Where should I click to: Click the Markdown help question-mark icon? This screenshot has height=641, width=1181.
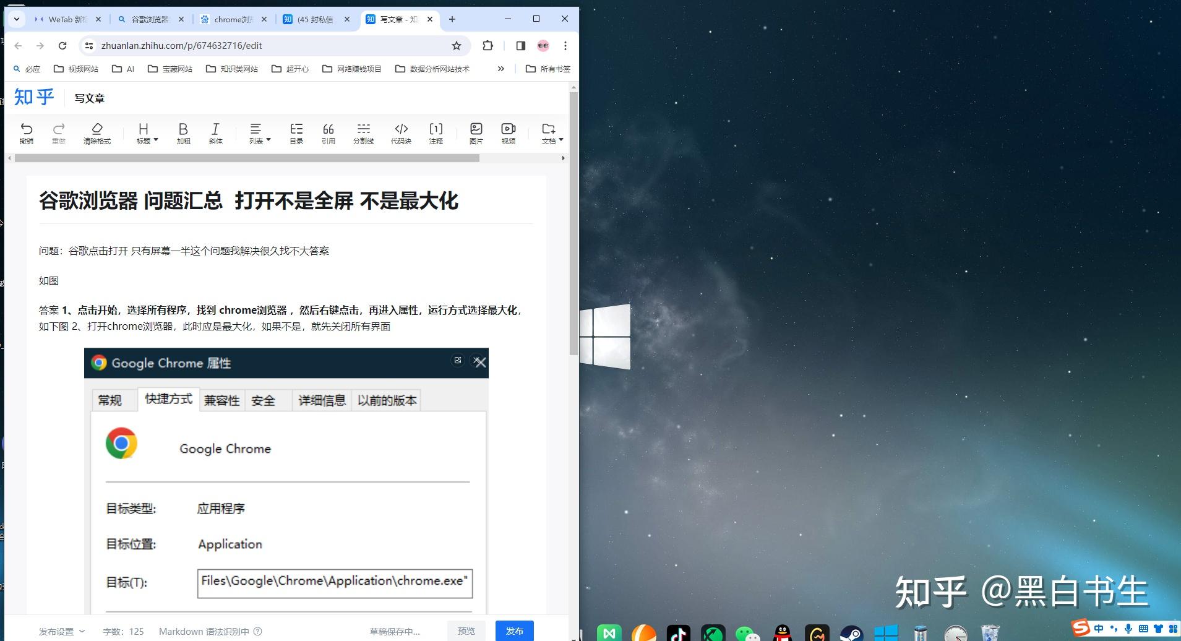[x=258, y=632]
